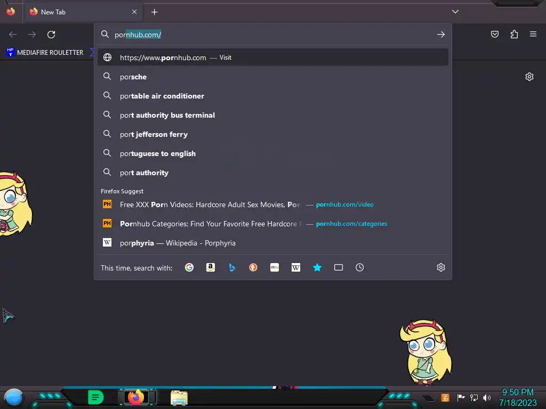Search with eBay one-off engine icon
Viewport: 546px width, 409px height.
pyautogui.click(x=275, y=267)
